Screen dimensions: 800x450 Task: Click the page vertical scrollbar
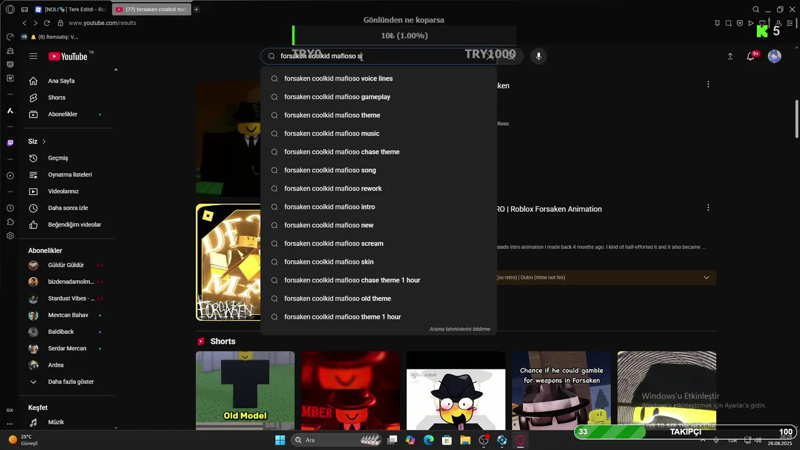[796, 119]
